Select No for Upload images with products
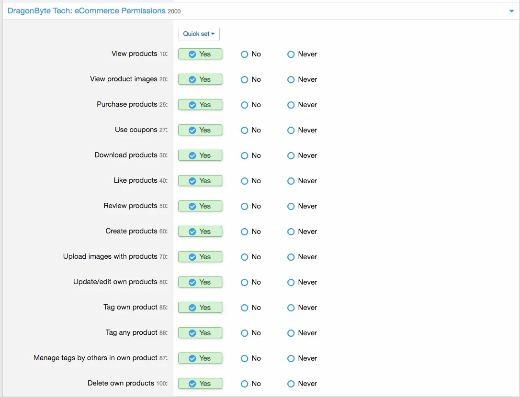 point(244,257)
